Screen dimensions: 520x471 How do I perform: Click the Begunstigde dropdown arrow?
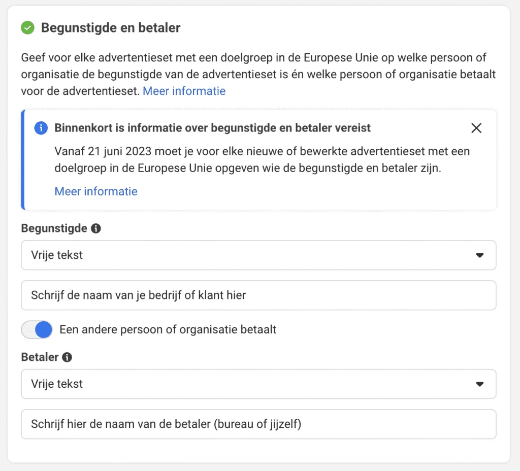click(479, 255)
